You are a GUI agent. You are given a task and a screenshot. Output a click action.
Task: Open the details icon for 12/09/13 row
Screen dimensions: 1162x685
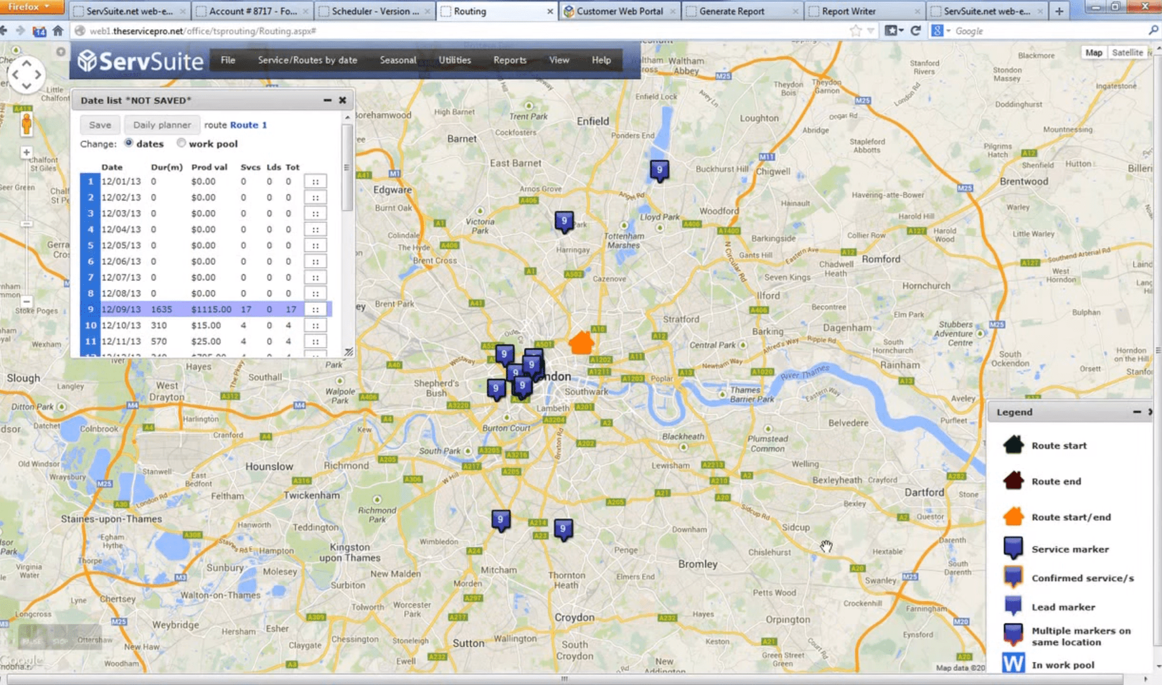coord(315,310)
